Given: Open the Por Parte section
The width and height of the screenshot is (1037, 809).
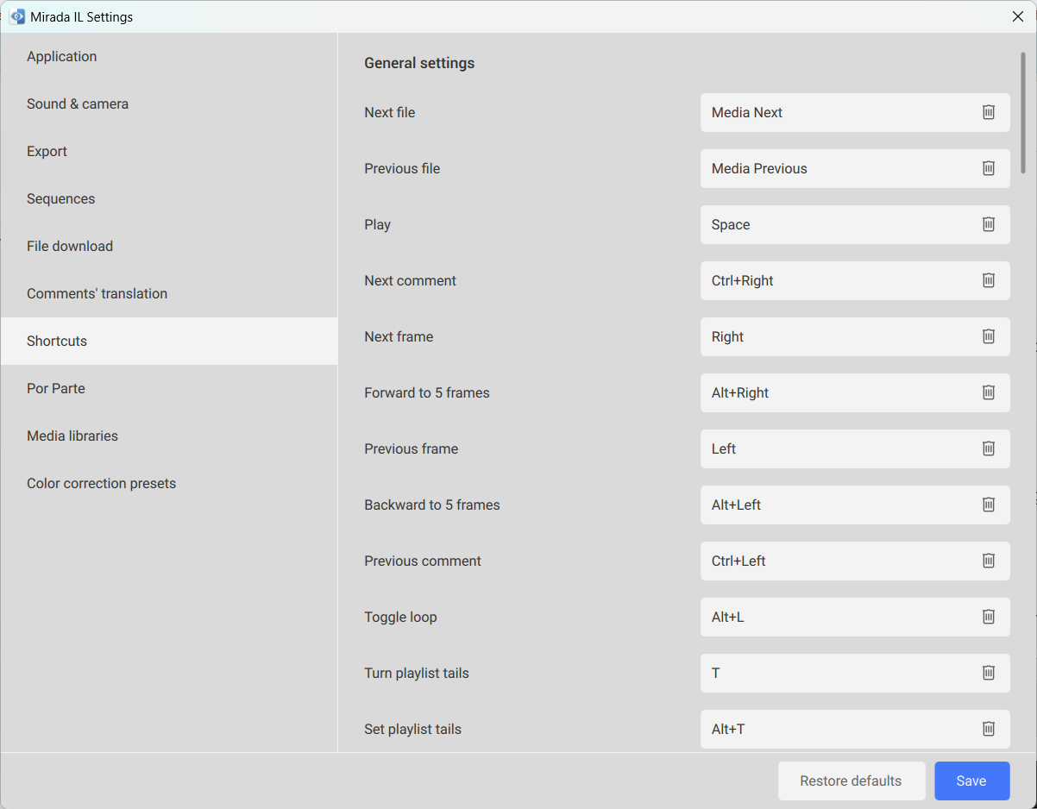Looking at the screenshot, I should pos(169,389).
